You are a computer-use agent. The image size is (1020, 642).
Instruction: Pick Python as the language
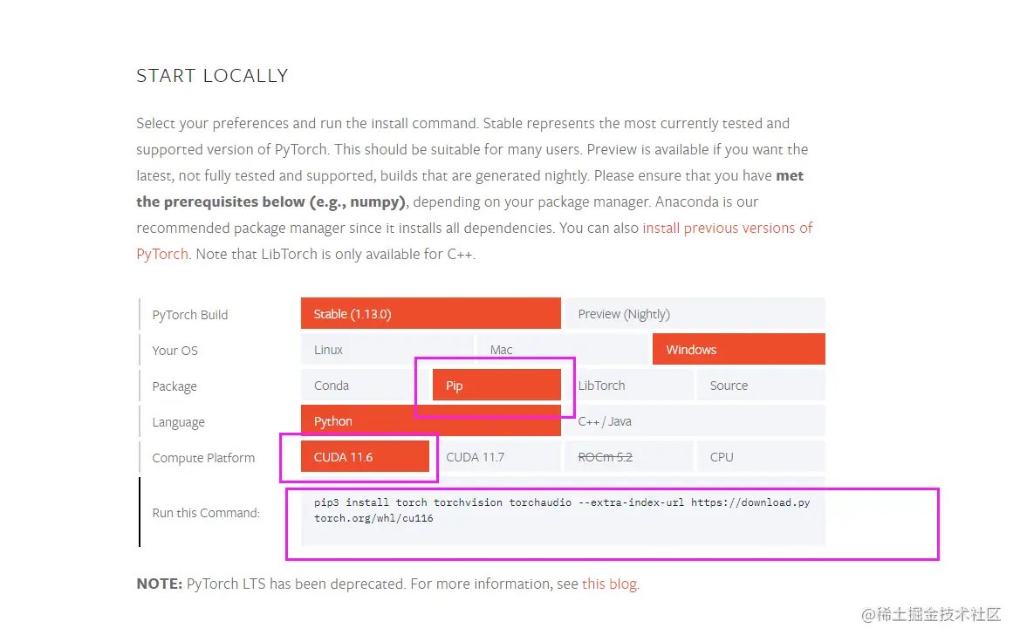click(x=431, y=420)
